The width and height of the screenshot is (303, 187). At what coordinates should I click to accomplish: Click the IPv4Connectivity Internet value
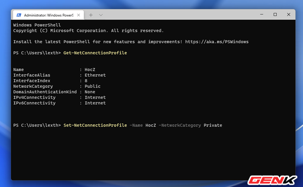tap(95, 97)
